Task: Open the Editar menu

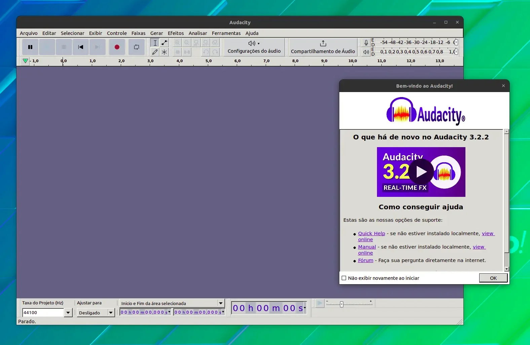Action: click(49, 33)
